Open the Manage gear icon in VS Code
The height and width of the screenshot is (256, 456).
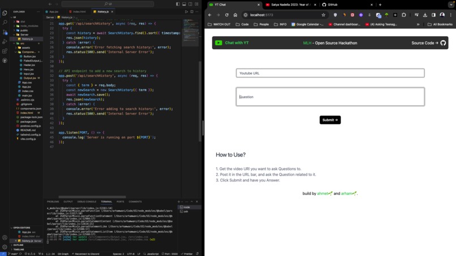click(x=5, y=247)
